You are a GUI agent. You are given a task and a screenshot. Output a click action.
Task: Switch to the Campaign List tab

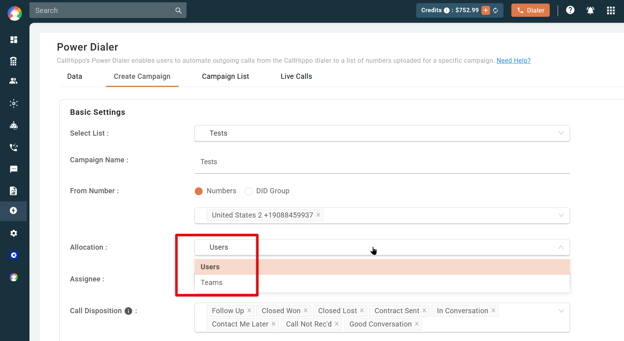(x=225, y=76)
